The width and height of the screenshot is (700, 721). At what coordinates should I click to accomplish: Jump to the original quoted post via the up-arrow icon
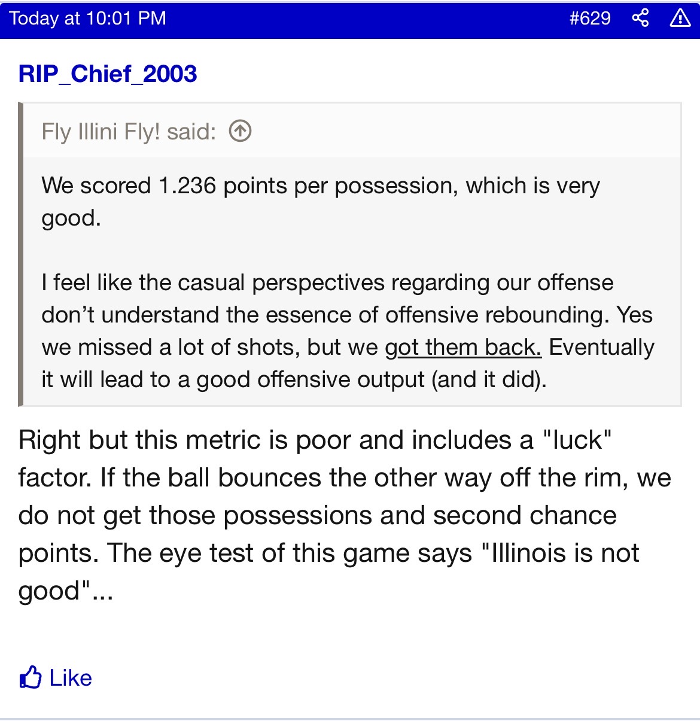[x=240, y=131]
